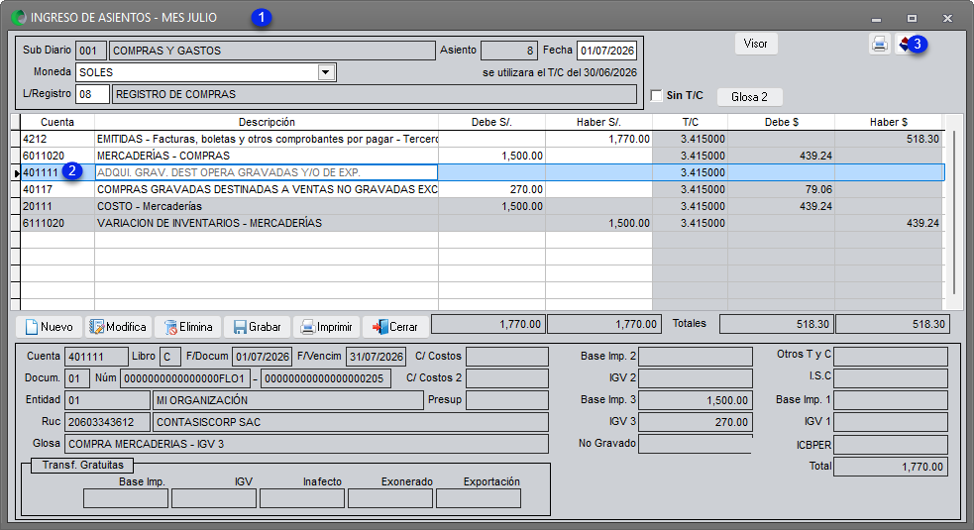This screenshot has width=974, height=530.
Task: Click the Cuenta column header
Action: (57, 123)
